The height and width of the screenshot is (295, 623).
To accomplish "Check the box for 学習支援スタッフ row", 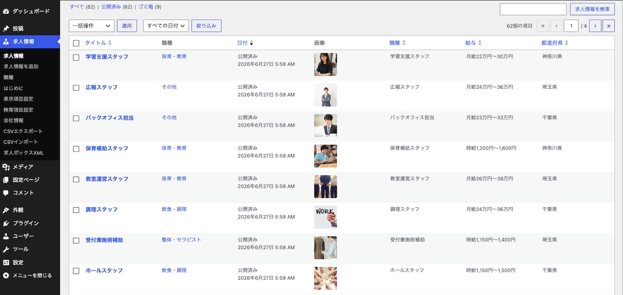I will 76,57.
